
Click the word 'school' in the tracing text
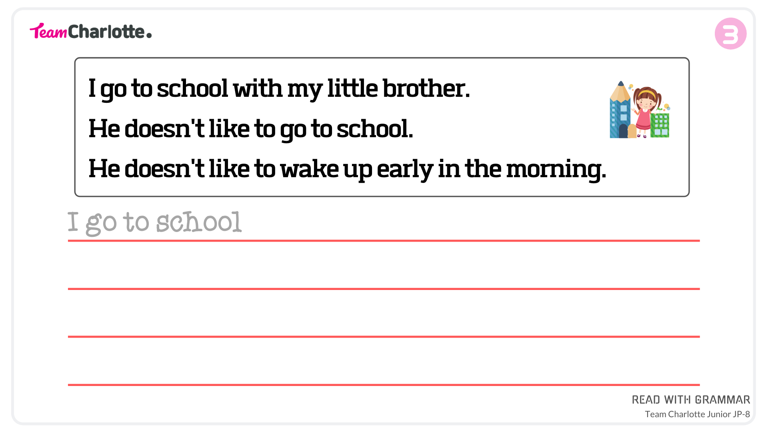(199, 222)
